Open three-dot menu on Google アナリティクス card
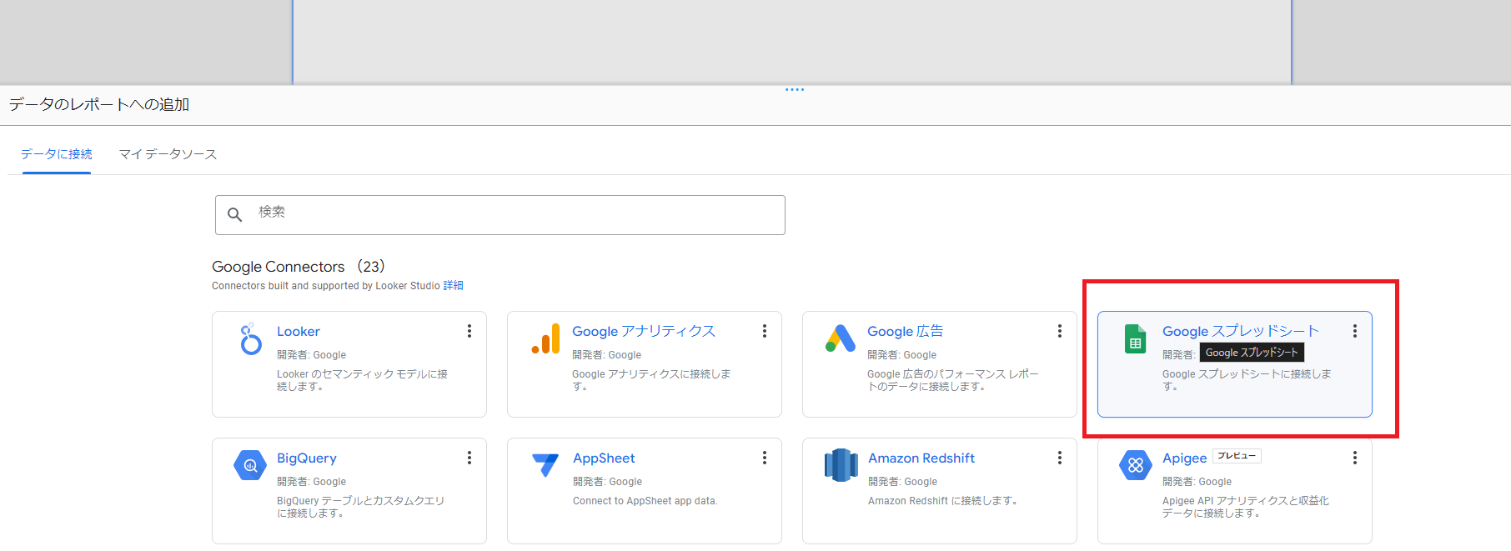The width and height of the screenshot is (1511, 551). 765,331
